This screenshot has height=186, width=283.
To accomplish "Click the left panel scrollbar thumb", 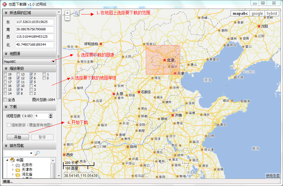I will point(59,57).
